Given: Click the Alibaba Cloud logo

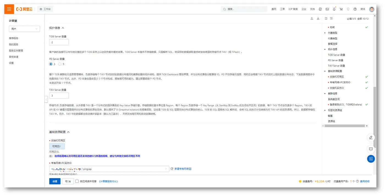Looking at the screenshot, I should coord(24,9).
